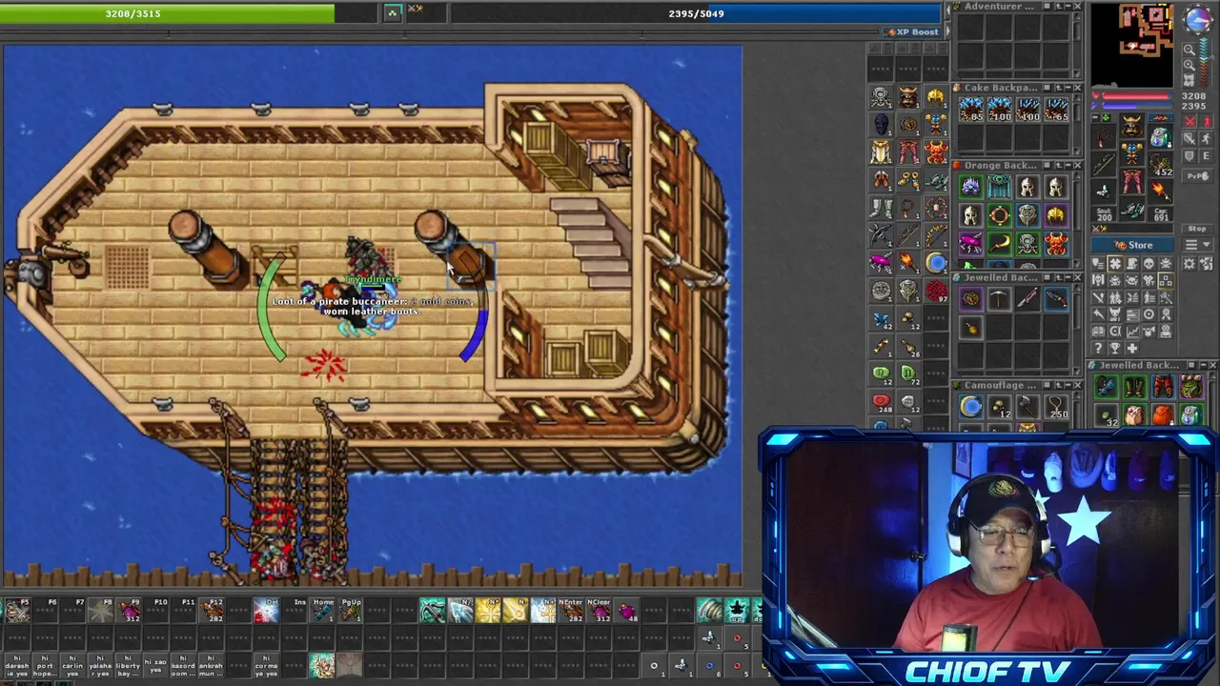Image resolution: width=1220 pixels, height=686 pixels.
Task: Click the loot message about pirate buccaneer
Action: pyautogui.click(x=372, y=306)
